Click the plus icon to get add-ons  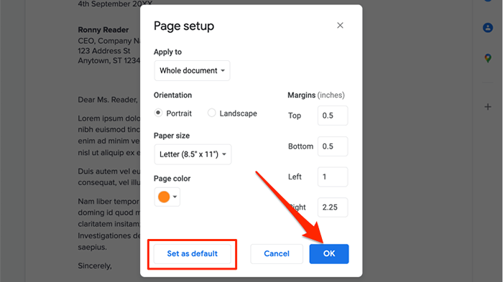click(x=488, y=107)
